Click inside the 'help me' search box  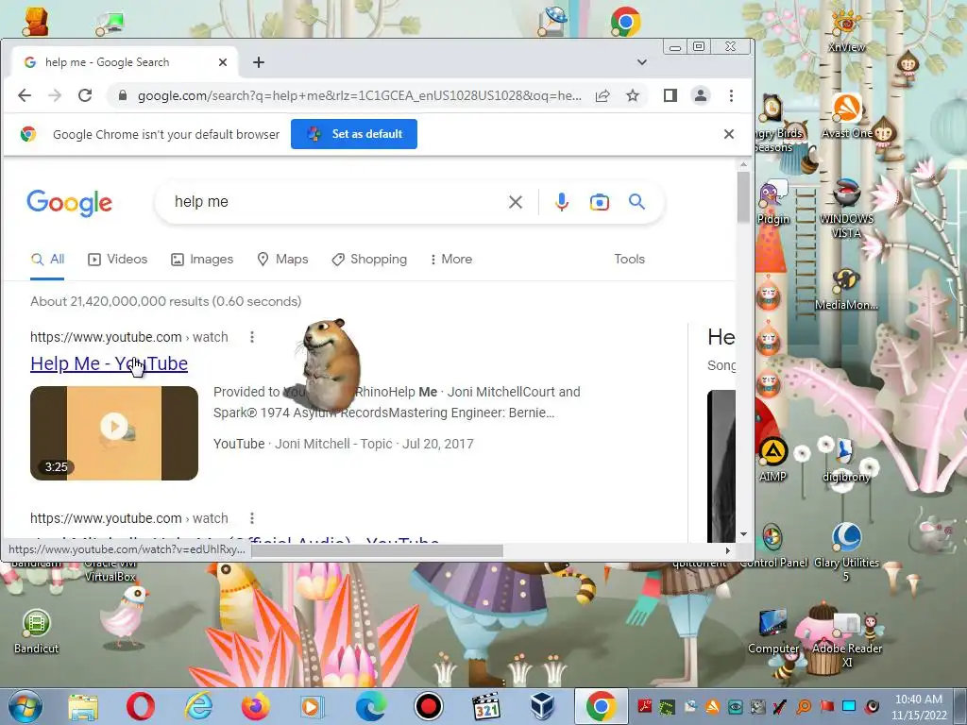[x=333, y=202]
